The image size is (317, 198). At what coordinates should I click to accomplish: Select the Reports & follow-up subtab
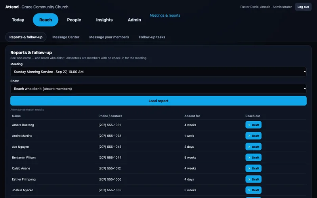coord(26,37)
